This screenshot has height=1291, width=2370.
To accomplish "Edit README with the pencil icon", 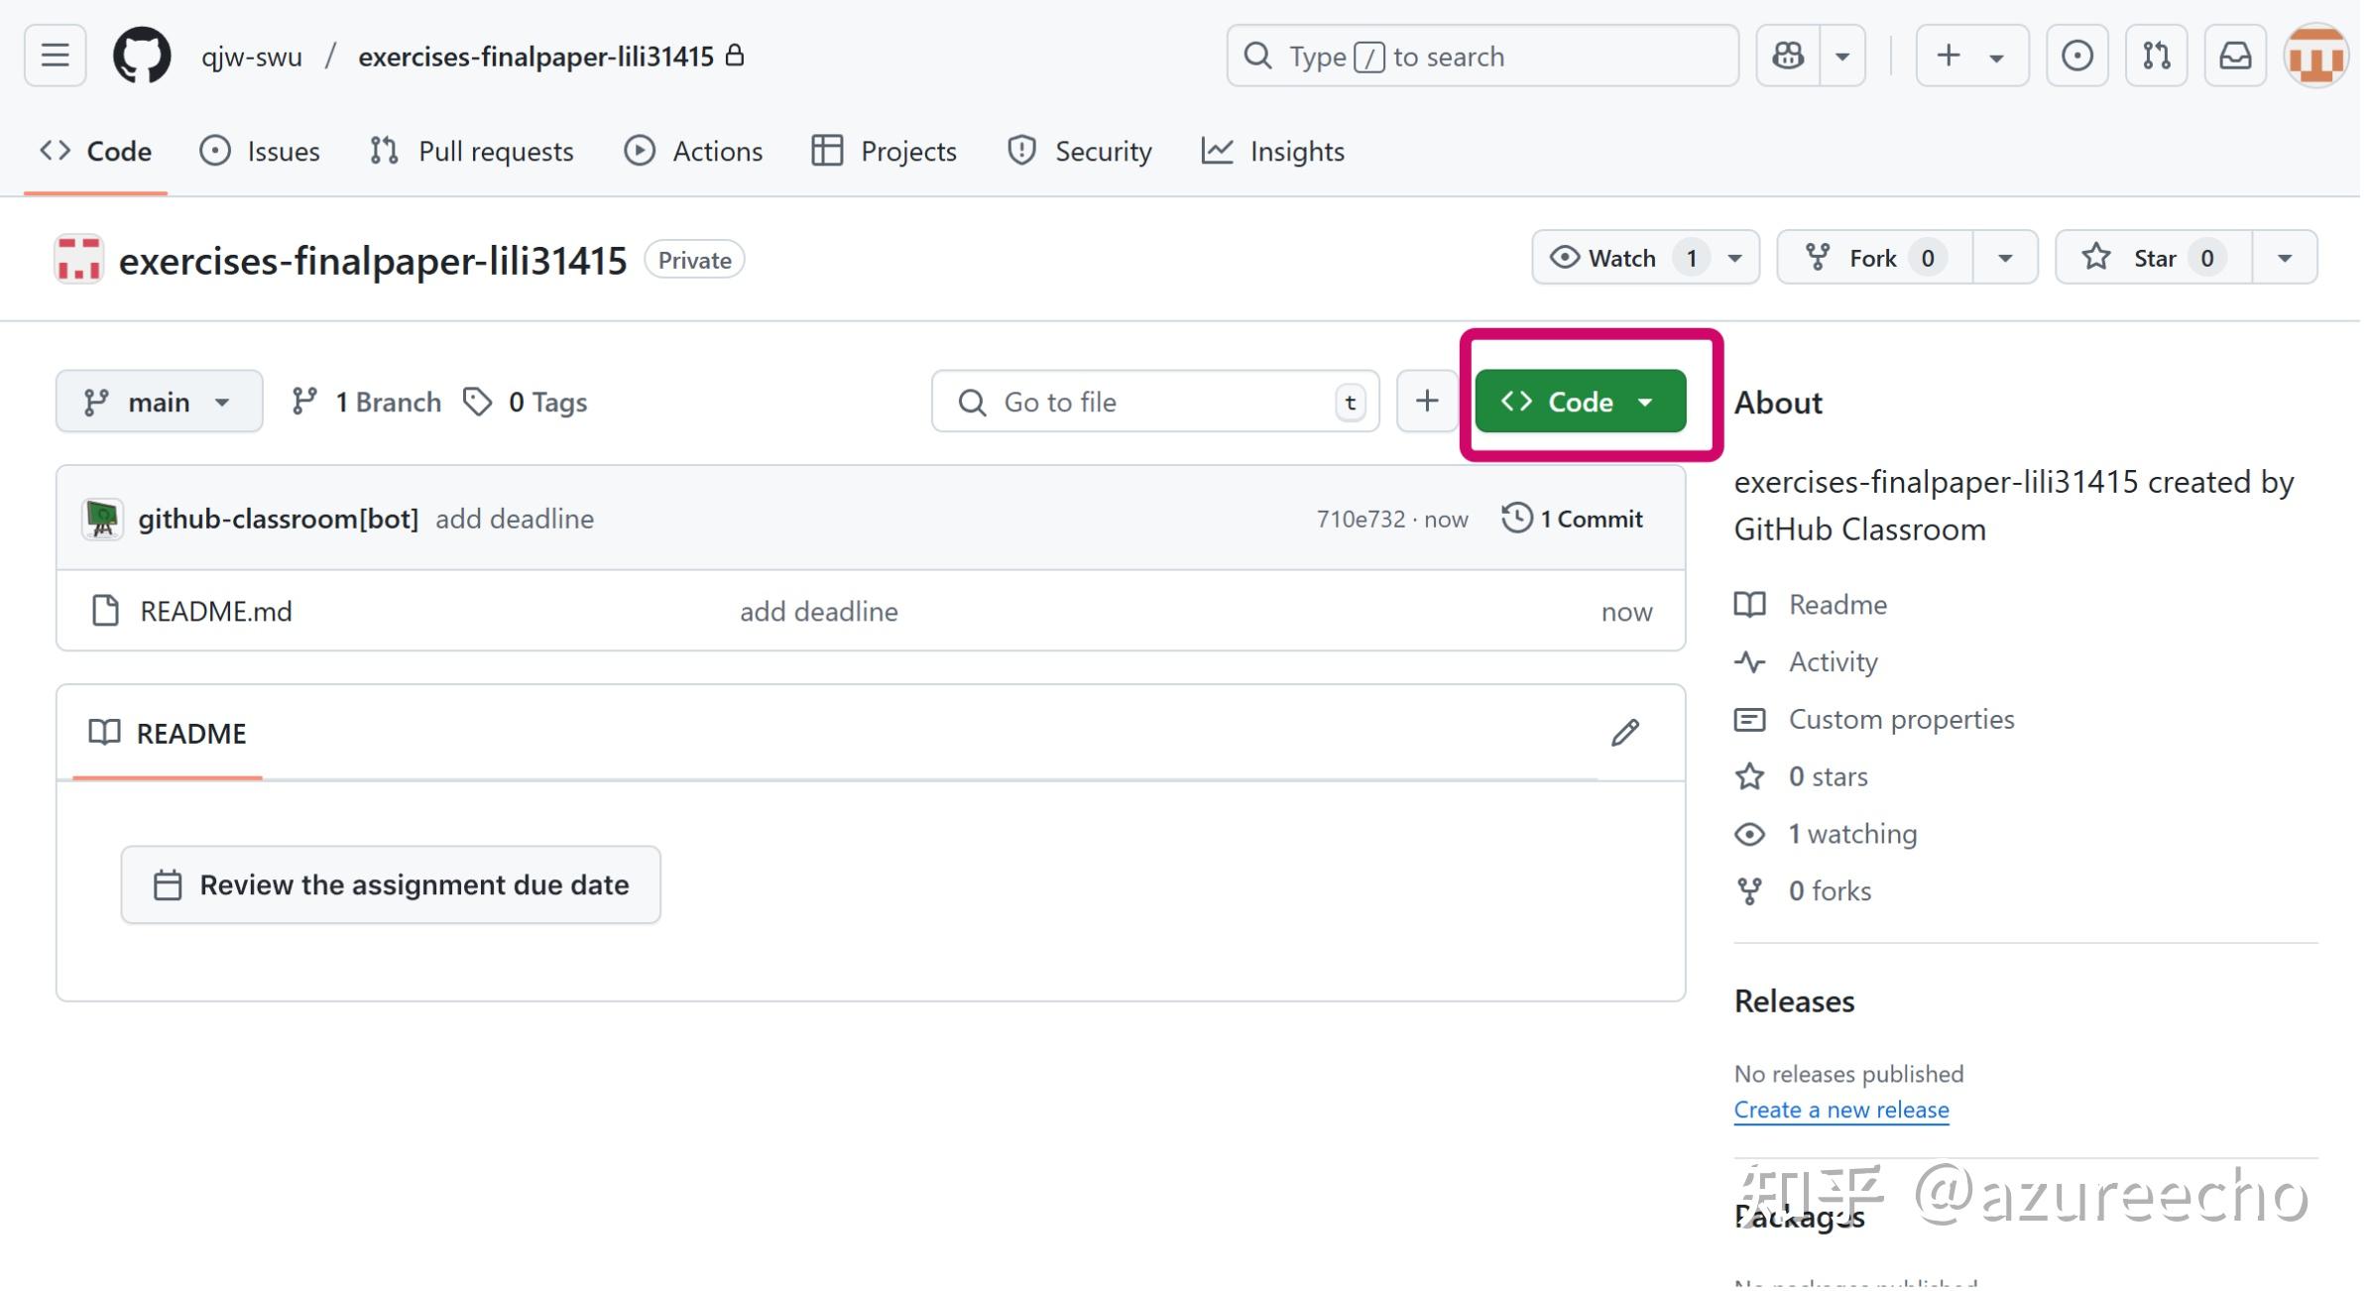I will pos(1624,733).
